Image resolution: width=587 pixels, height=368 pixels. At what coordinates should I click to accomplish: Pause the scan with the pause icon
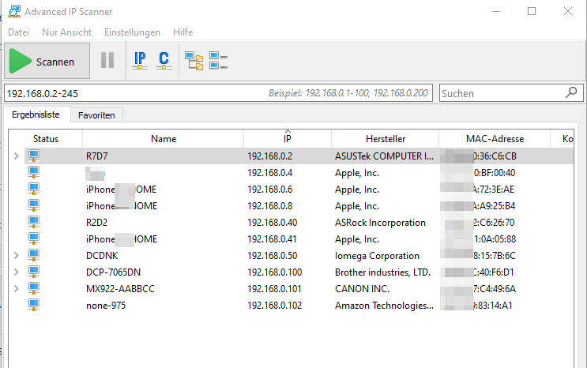tap(107, 60)
